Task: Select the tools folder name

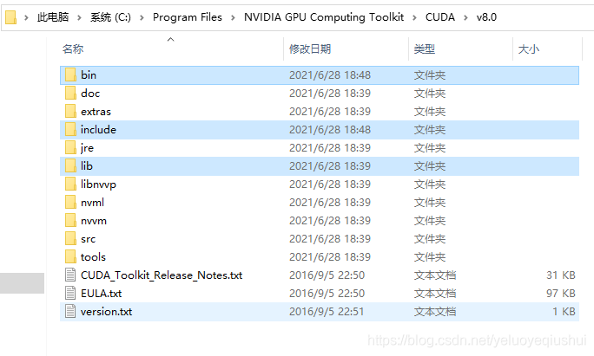Action: pos(93,257)
